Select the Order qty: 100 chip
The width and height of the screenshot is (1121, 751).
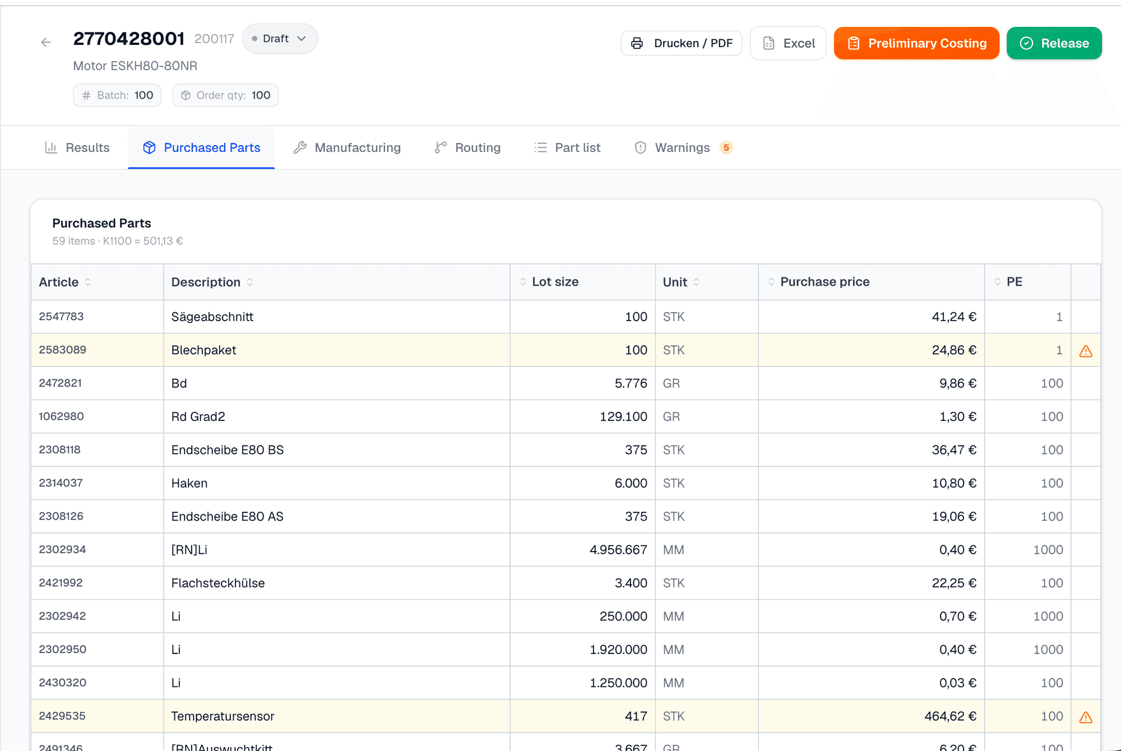[225, 95]
